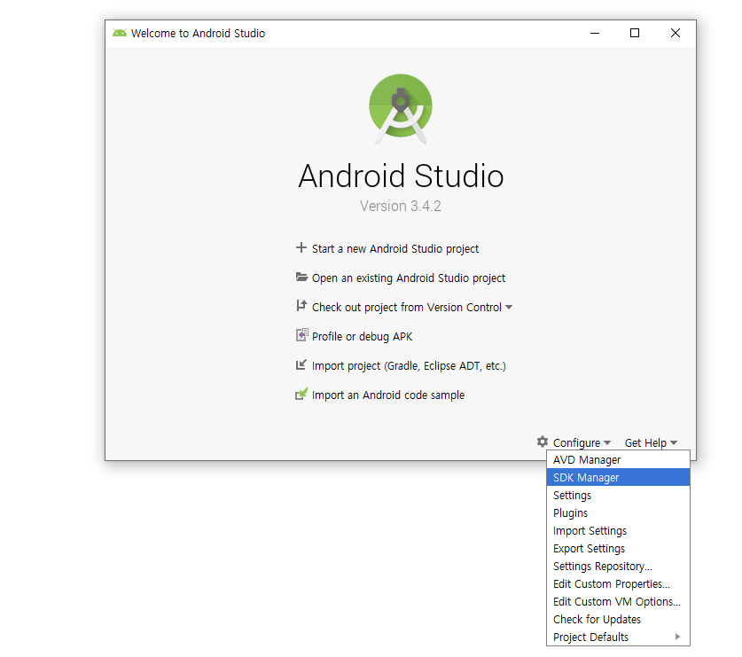Choose Edit Custom Properties...
This screenshot has width=742, height=657.
[618, 583]
